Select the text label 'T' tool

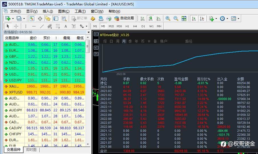coord(74,26)
